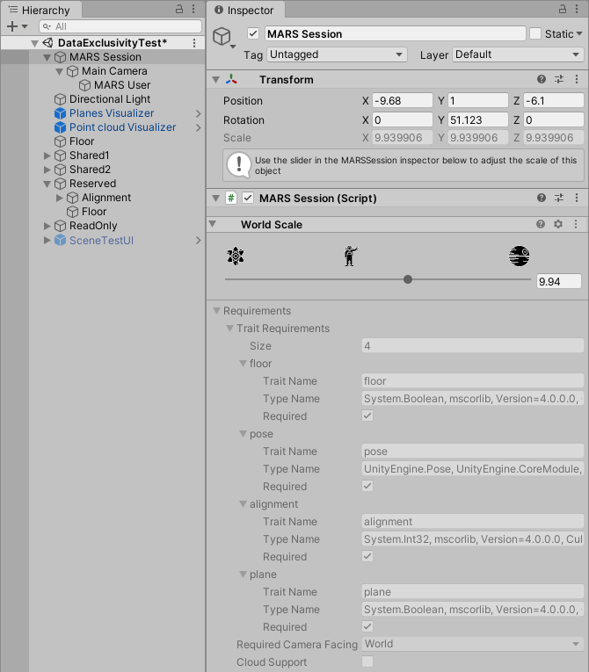Toggle the Static checkbox

point(535,33)
